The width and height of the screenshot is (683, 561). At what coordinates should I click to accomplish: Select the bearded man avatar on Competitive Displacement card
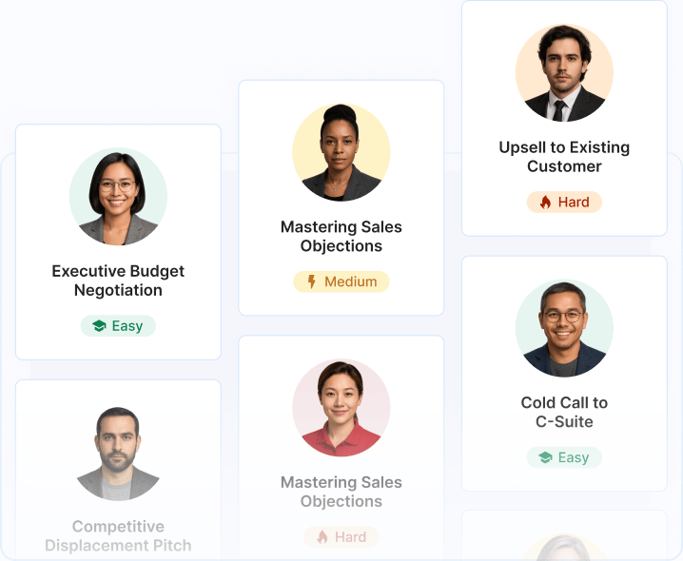click(x=118, y=452)
